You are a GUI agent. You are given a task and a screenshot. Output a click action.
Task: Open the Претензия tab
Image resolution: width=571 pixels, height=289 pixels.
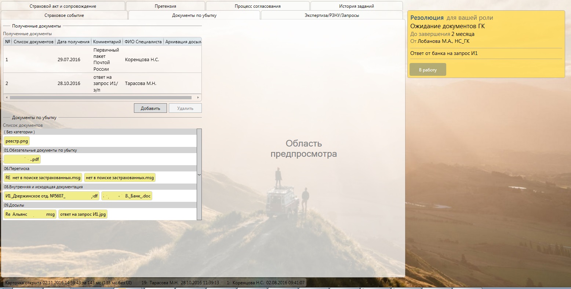[165, 6]
